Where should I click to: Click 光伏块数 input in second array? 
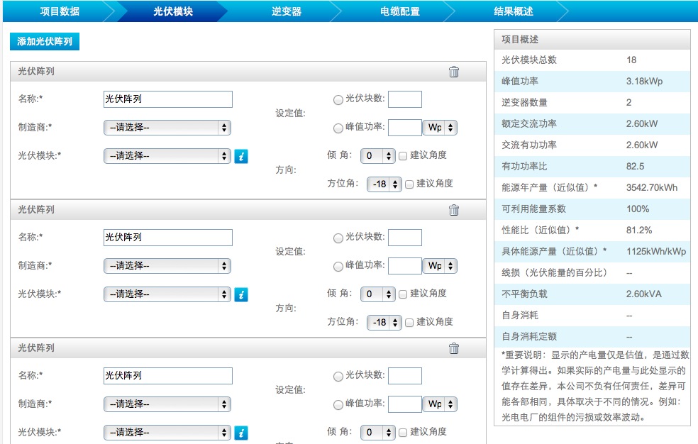pyautogui.click(x=404, y=238)
